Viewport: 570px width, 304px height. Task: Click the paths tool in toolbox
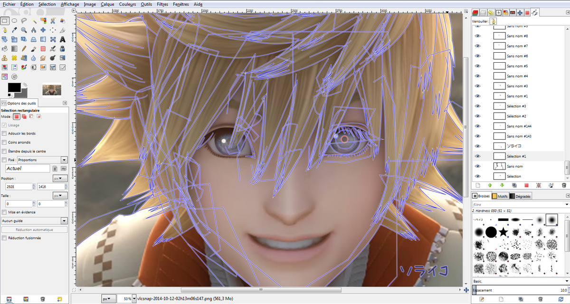(x=5, y=30)
